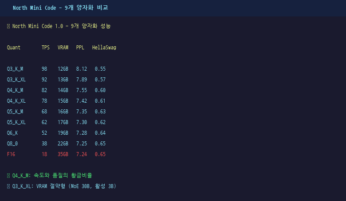Click TPS value '52' for Q6_K

[44, 133]
